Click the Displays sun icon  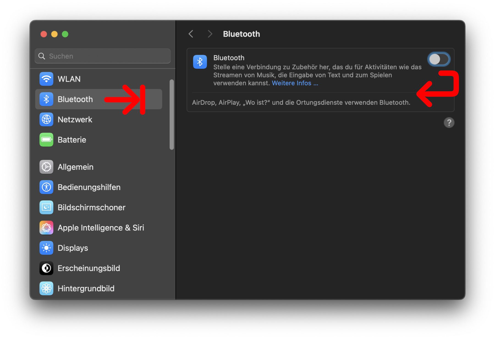[x=46, y=248]
